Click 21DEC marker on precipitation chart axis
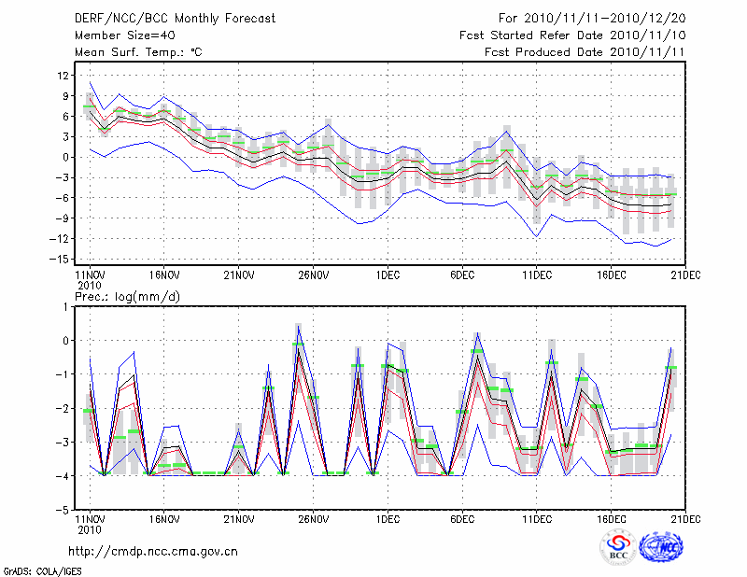The image size is (747, 577). [x=686, y=517]
